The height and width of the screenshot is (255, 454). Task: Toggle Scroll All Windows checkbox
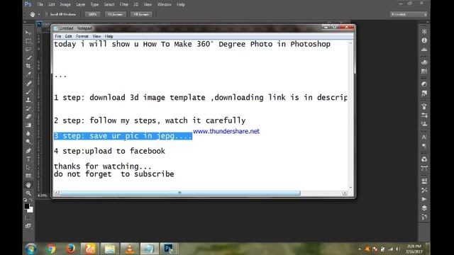point(46,14)
